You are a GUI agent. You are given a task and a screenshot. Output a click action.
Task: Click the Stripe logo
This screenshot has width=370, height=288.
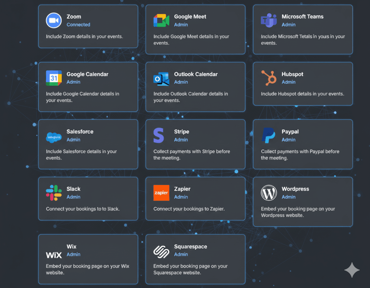click(159, 135)
